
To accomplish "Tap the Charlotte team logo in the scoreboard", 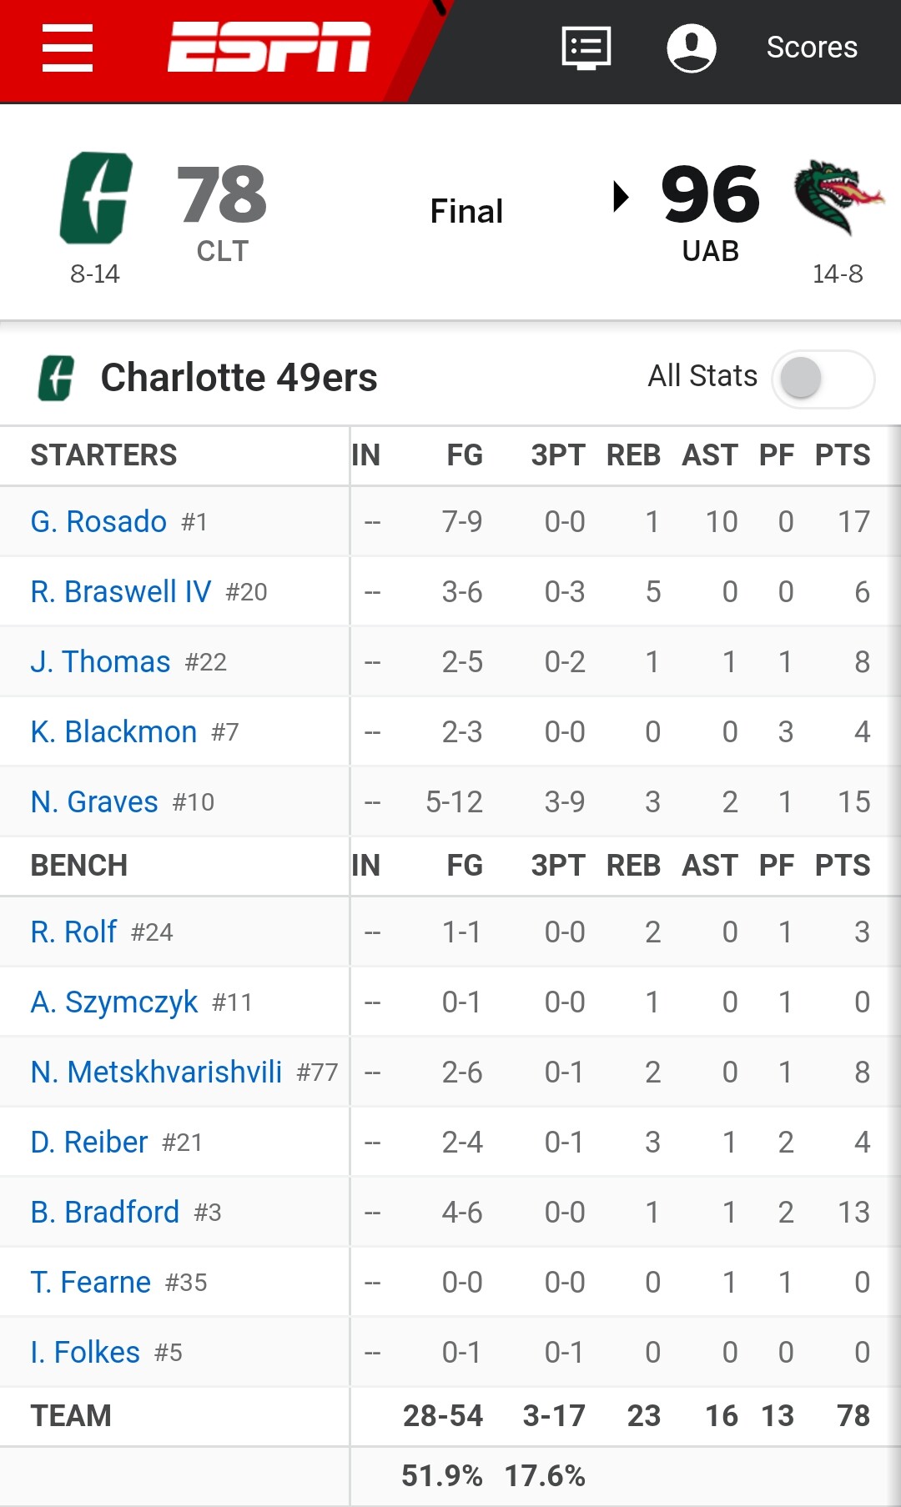I will point(96,198).
